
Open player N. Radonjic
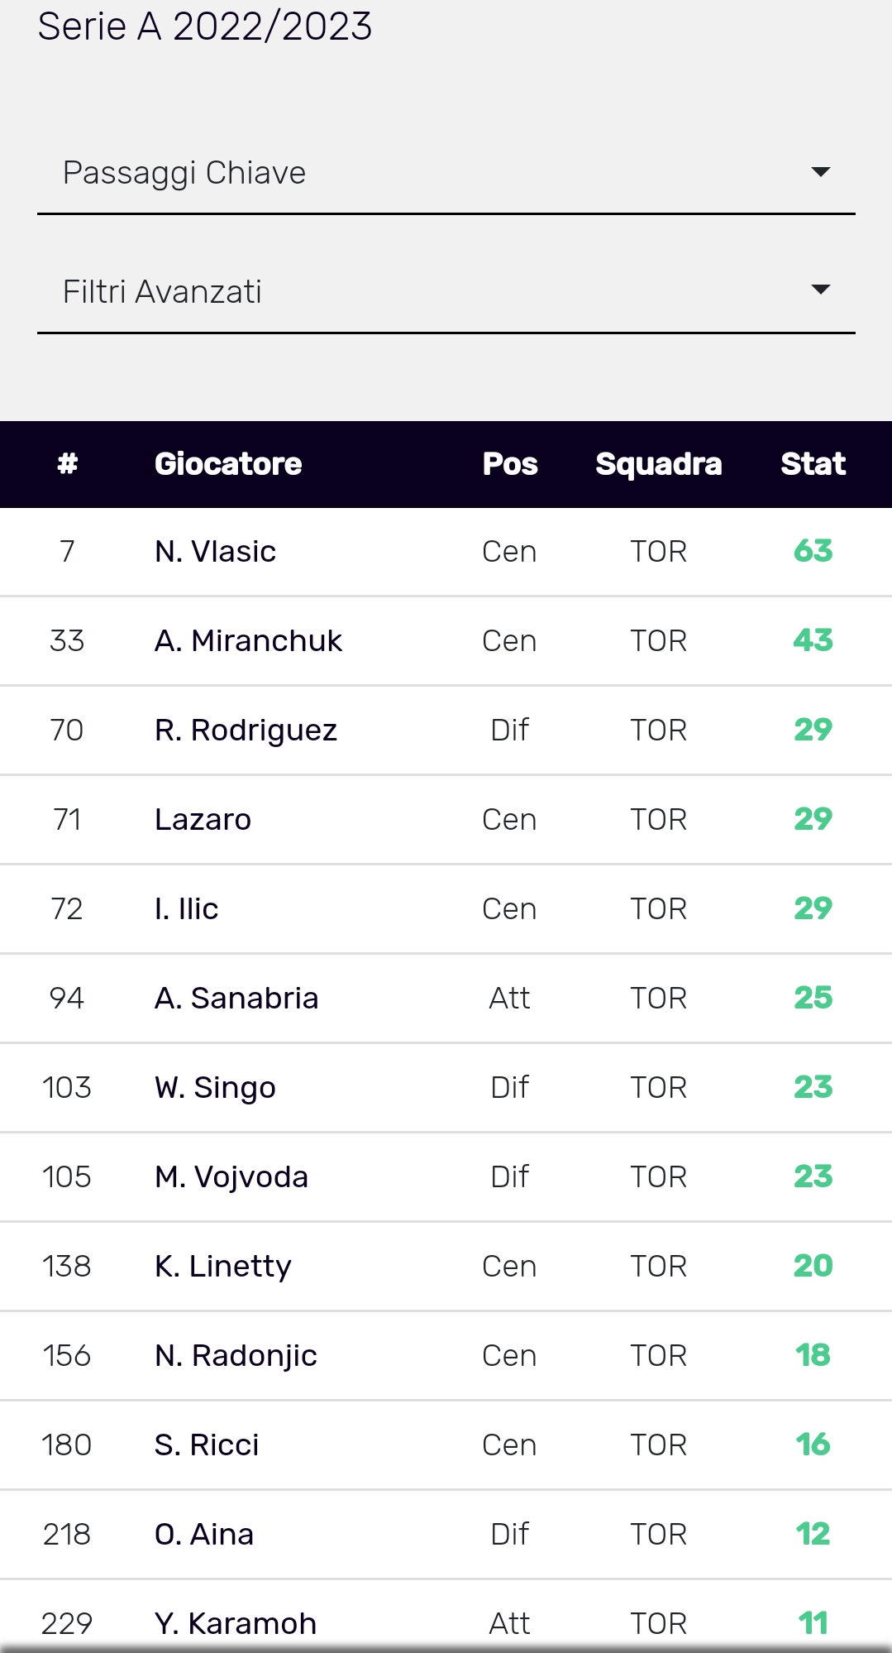pyautogui.click(x=236, y=1356)
